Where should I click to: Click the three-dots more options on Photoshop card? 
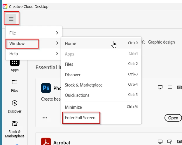point(45,118)
